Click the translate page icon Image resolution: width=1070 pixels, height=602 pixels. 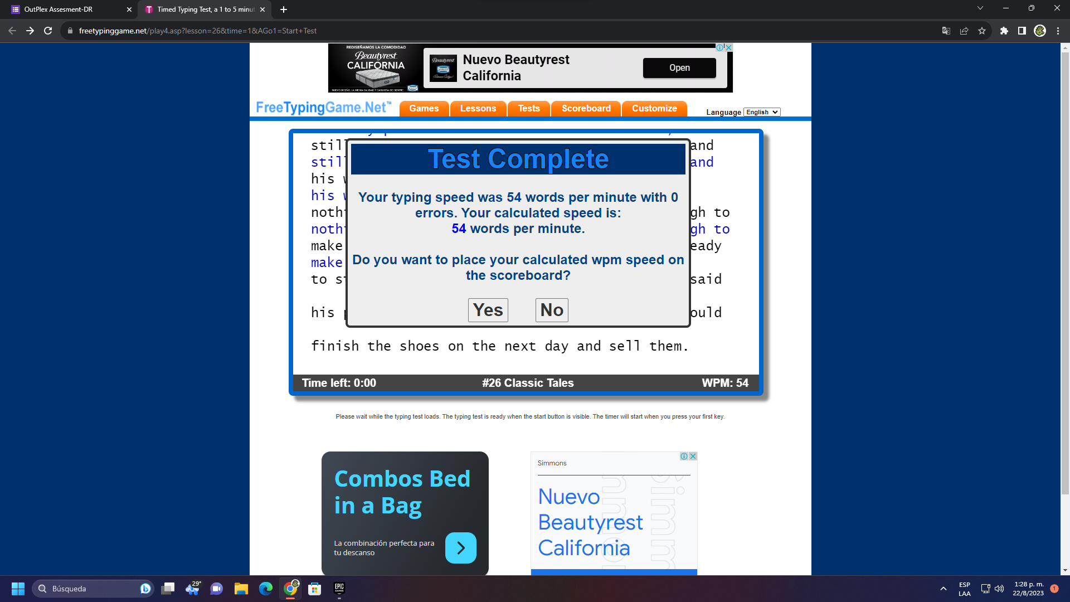(946, 31)
